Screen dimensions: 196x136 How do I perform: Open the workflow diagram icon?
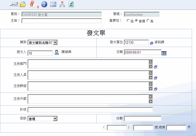[x=62, y=4]
